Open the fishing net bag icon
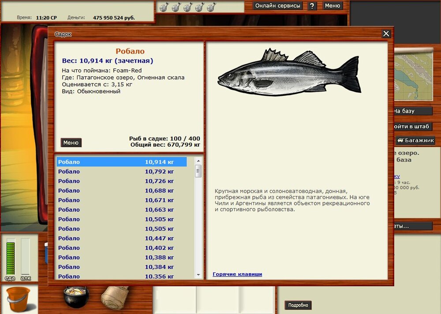This screenshot has width=441, height=314. pyautogui.click(x=114, y=297)
